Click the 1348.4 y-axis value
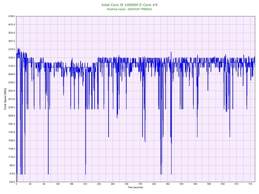 coord(12,149)
